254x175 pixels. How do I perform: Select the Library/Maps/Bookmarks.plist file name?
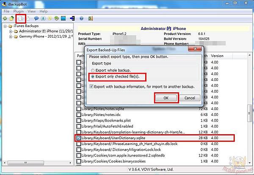click(x=106, y=121)
